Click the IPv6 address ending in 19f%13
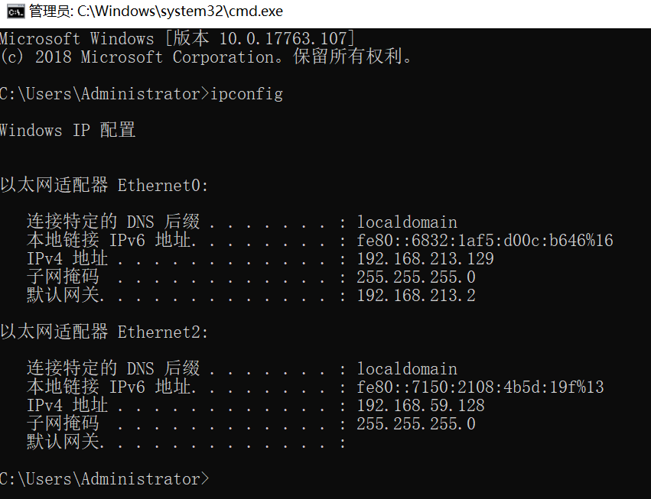Viewport: 651px width, 499px height. (480, 387)
